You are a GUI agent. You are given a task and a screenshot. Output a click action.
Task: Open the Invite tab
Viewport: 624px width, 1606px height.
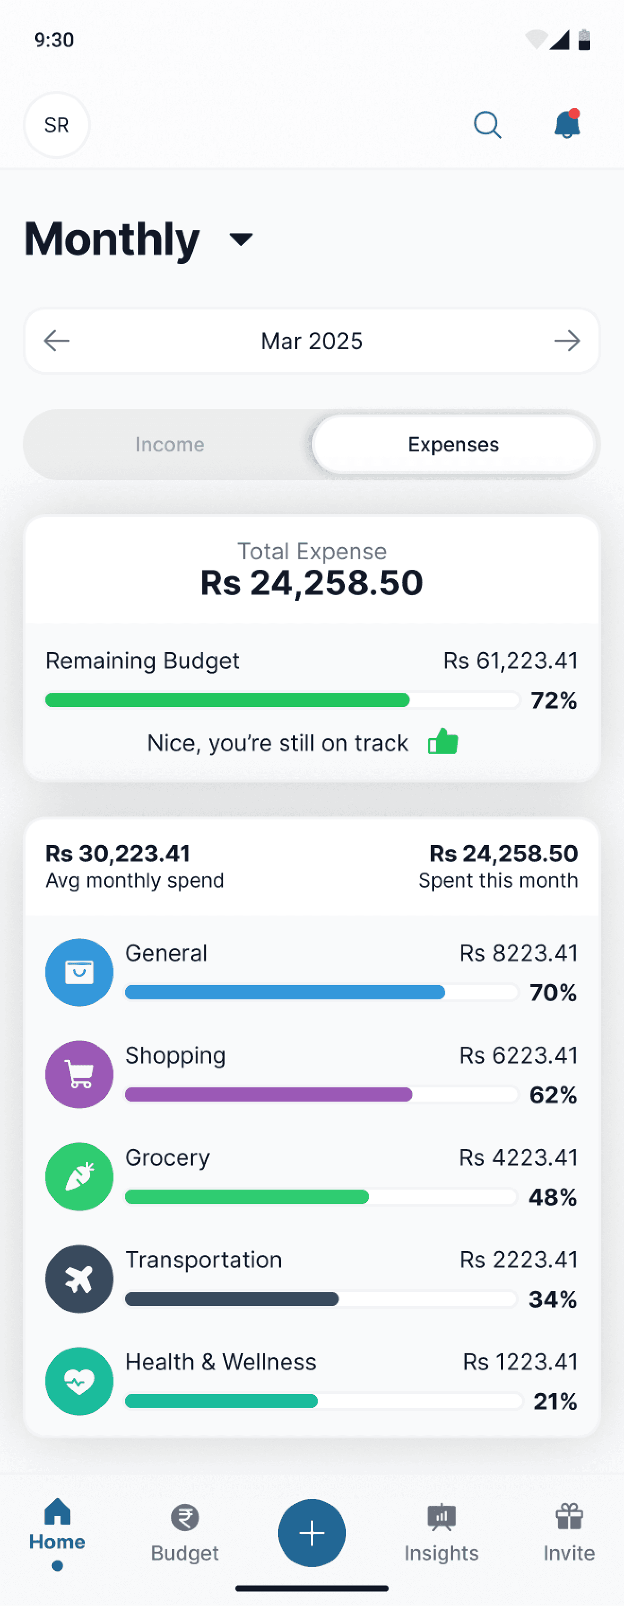click(x=569, y=1533)
